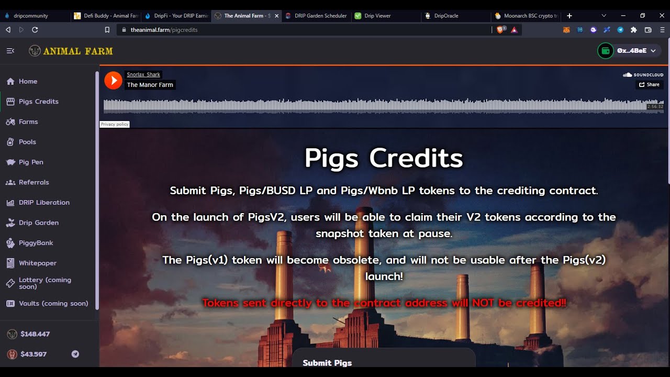Click the Share button in SoundCloud player
The width and height of the screenshot is (670, 377).
(650, 84)
